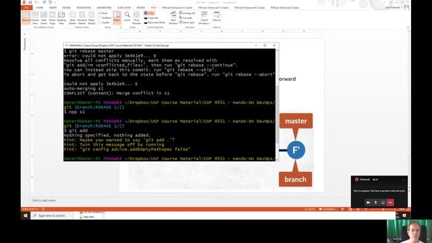
Task: Click Move Split
Action: tap(187, 22)
